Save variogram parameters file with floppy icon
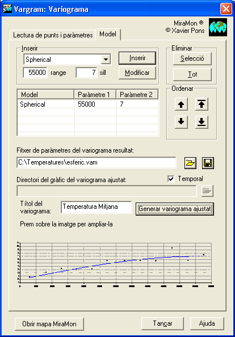 click(x=208, y=163)
